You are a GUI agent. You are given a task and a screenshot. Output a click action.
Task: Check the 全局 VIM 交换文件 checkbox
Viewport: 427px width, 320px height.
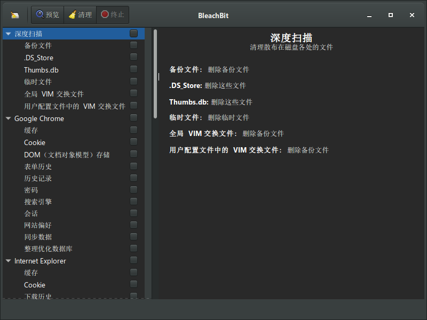[134, 93]
